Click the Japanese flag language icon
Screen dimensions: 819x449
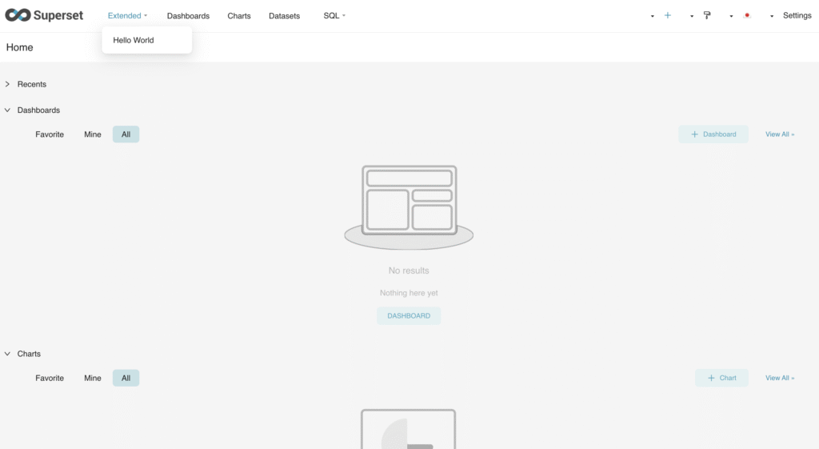pos(747,15)
